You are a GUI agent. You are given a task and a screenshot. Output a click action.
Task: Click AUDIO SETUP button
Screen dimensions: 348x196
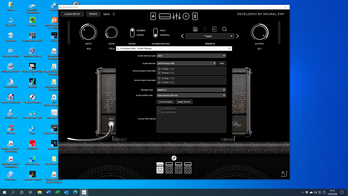click(72, 14)
